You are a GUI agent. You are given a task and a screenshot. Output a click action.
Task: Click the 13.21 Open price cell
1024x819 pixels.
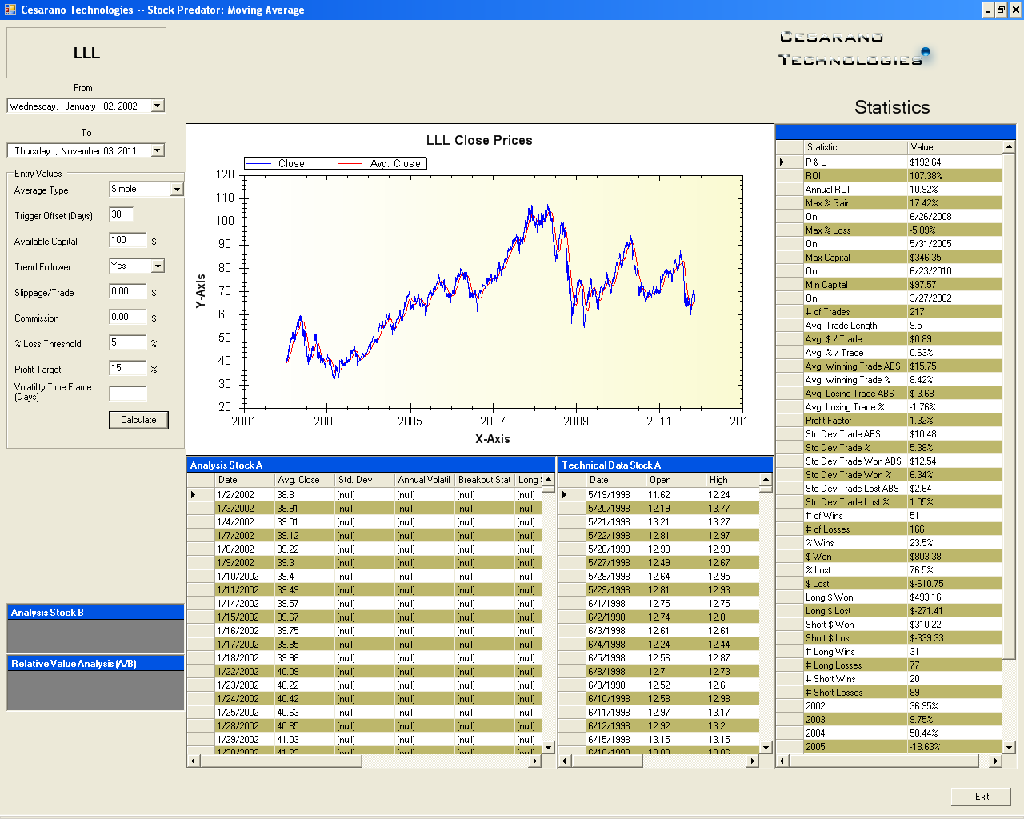click(x=675, y=522)
